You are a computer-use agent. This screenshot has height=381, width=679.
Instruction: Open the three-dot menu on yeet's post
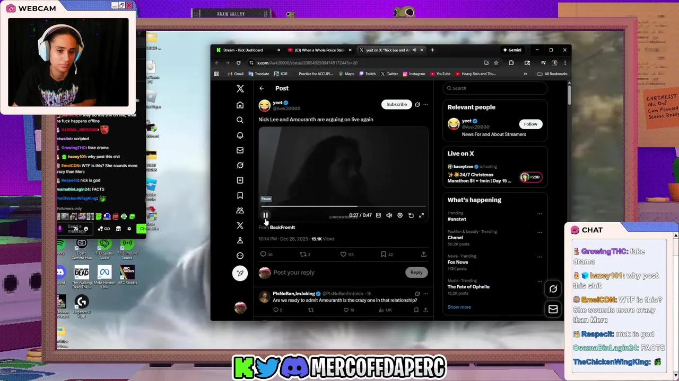coord(425,104)
